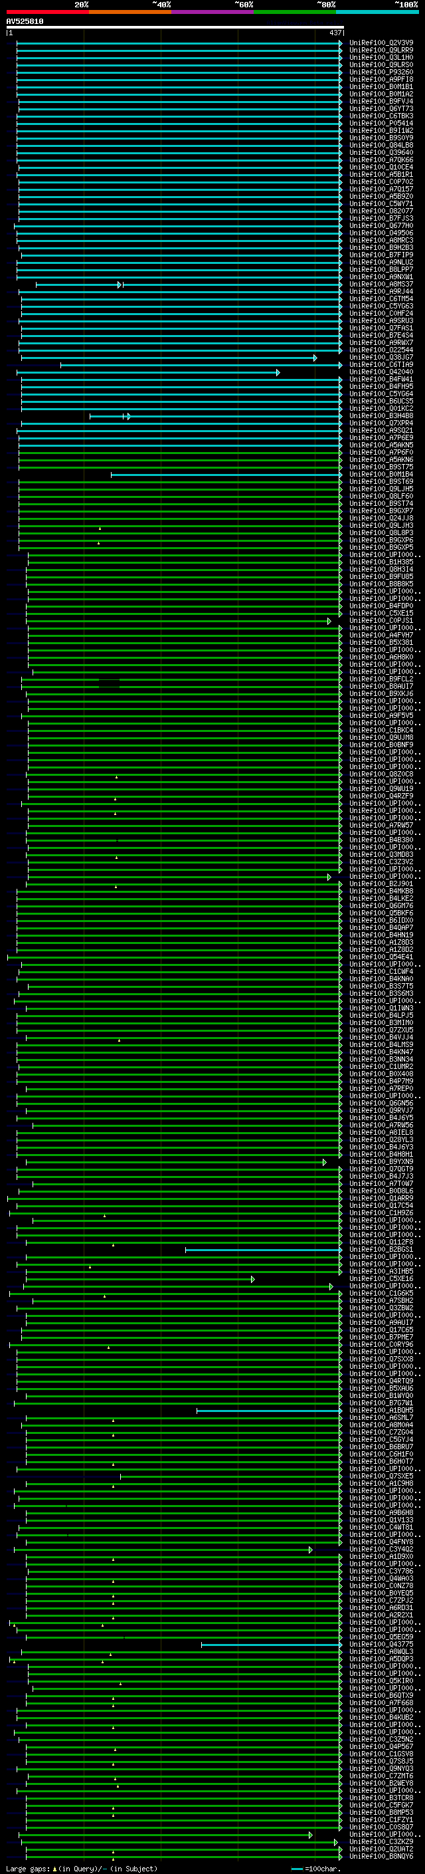This screenshot has width=425, height=1874.
Task: Click hit label UniRef100_Q7FAS1
Action: tap(381, 328)
